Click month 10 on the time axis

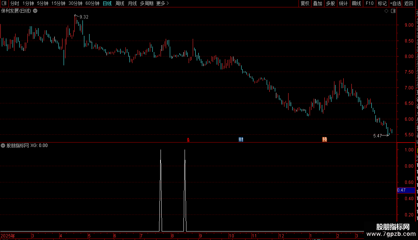tap(232, 236)
